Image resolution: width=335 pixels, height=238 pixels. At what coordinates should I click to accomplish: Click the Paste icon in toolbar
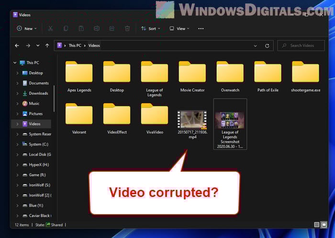coord(81,29)
